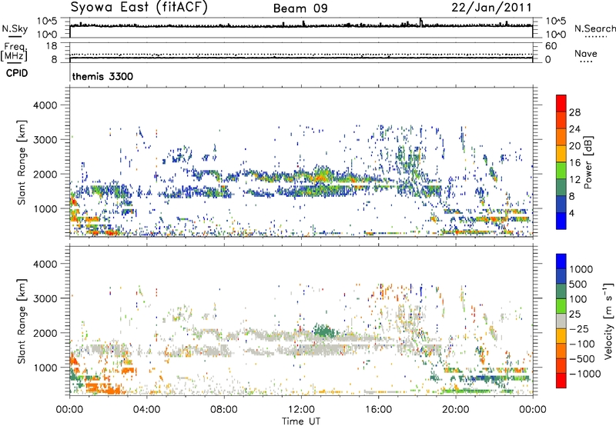This screenshot has width=616, height=426.
Task: Click the "2000" tick in the velocity panel
Action: pyautogui.click(x=45, y=333)
